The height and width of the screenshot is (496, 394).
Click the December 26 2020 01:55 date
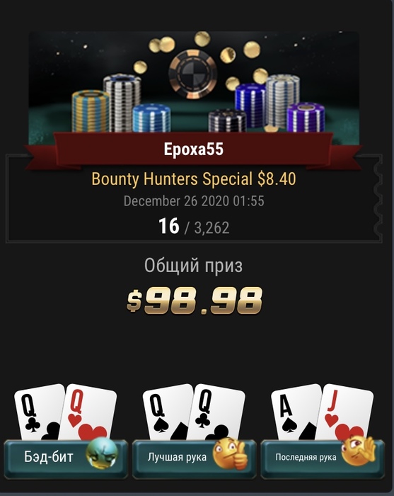[x=194, y=201]
